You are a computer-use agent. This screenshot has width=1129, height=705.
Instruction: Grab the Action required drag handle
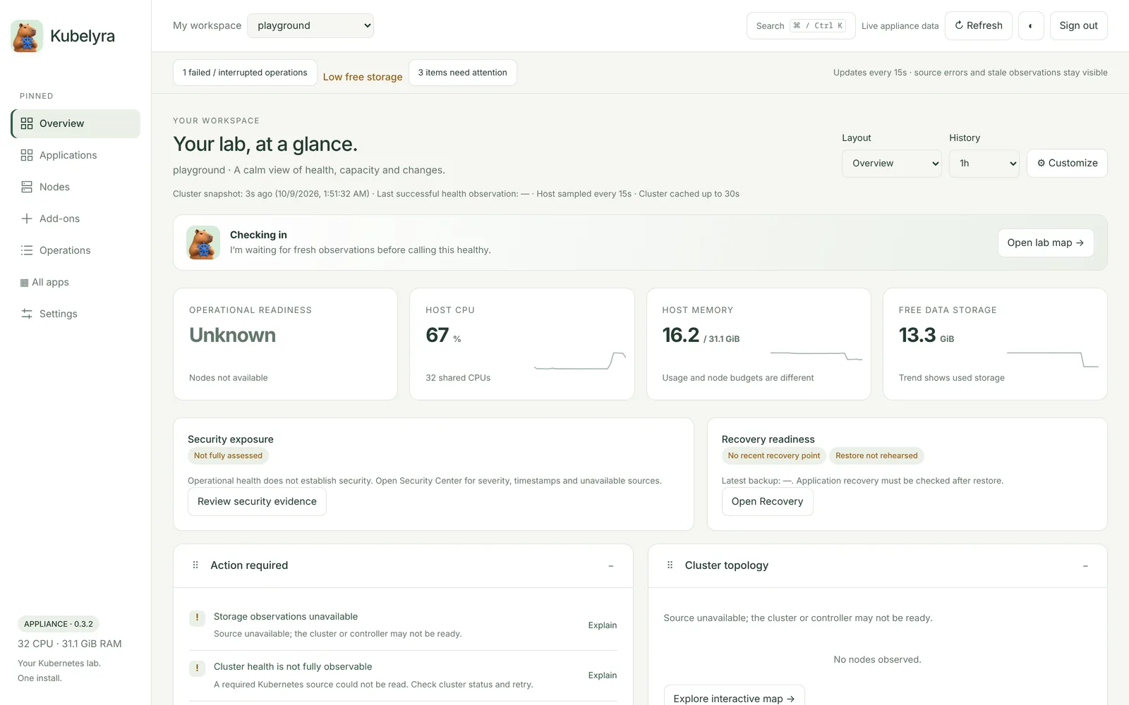click(195, 565)
